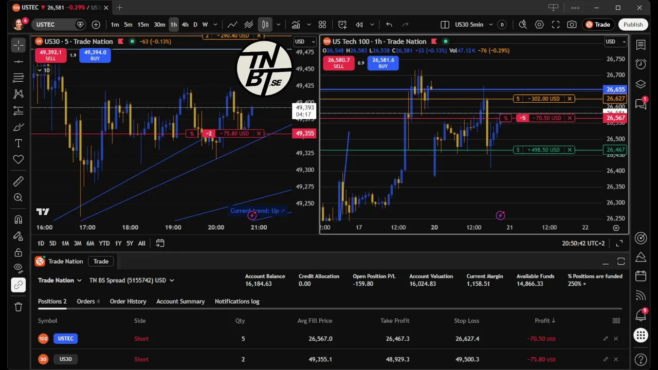Open the forecasting and measurement tools
The width and height of the screenshot is (658, 370).
(x=19, y=110)
